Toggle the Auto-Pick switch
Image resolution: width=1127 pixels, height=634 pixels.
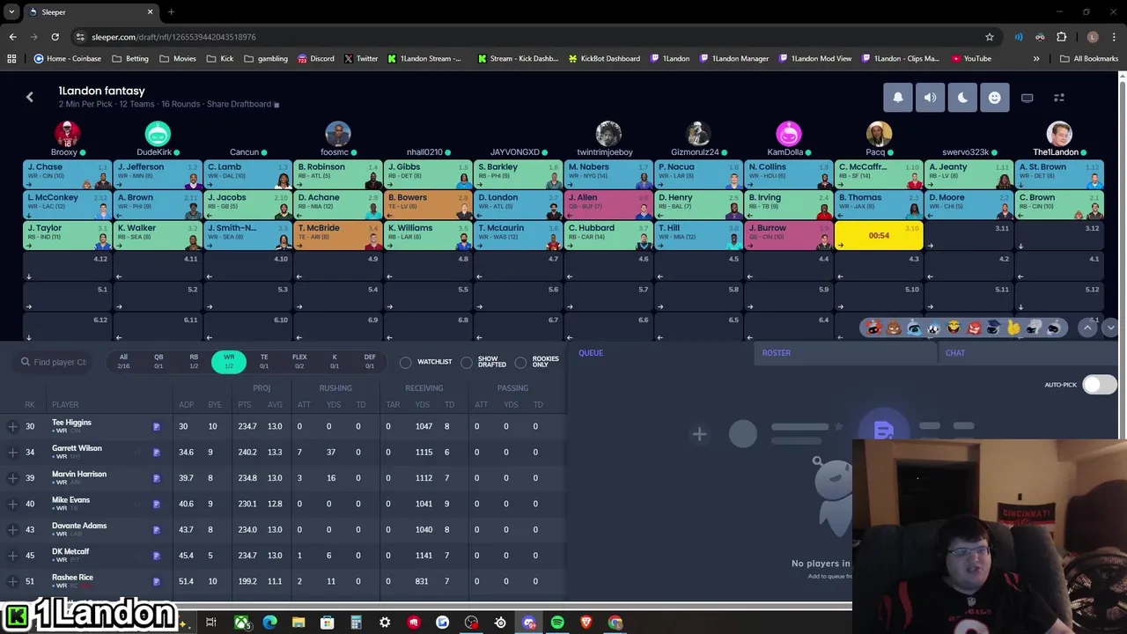click(1099, 384)
